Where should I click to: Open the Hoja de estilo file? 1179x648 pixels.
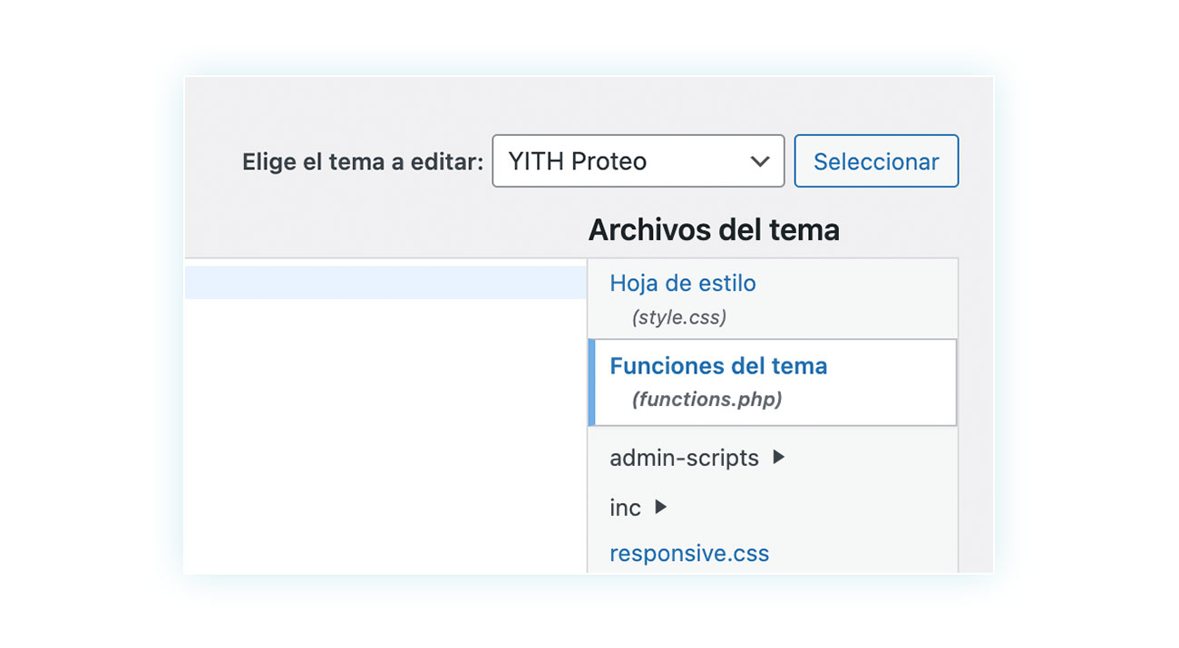point(682,284)
